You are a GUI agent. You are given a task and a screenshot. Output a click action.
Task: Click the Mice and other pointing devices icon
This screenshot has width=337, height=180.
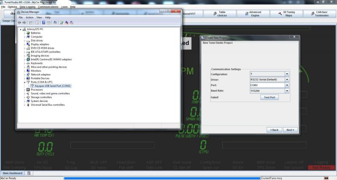(x=28, y=67)
